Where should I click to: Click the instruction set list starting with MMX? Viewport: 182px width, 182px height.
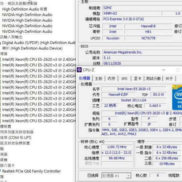point(142,132)
